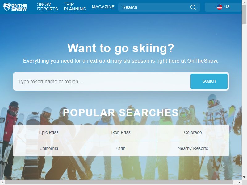
Task: Open Nearby Resorts search
Action: [x=193, y=148]
